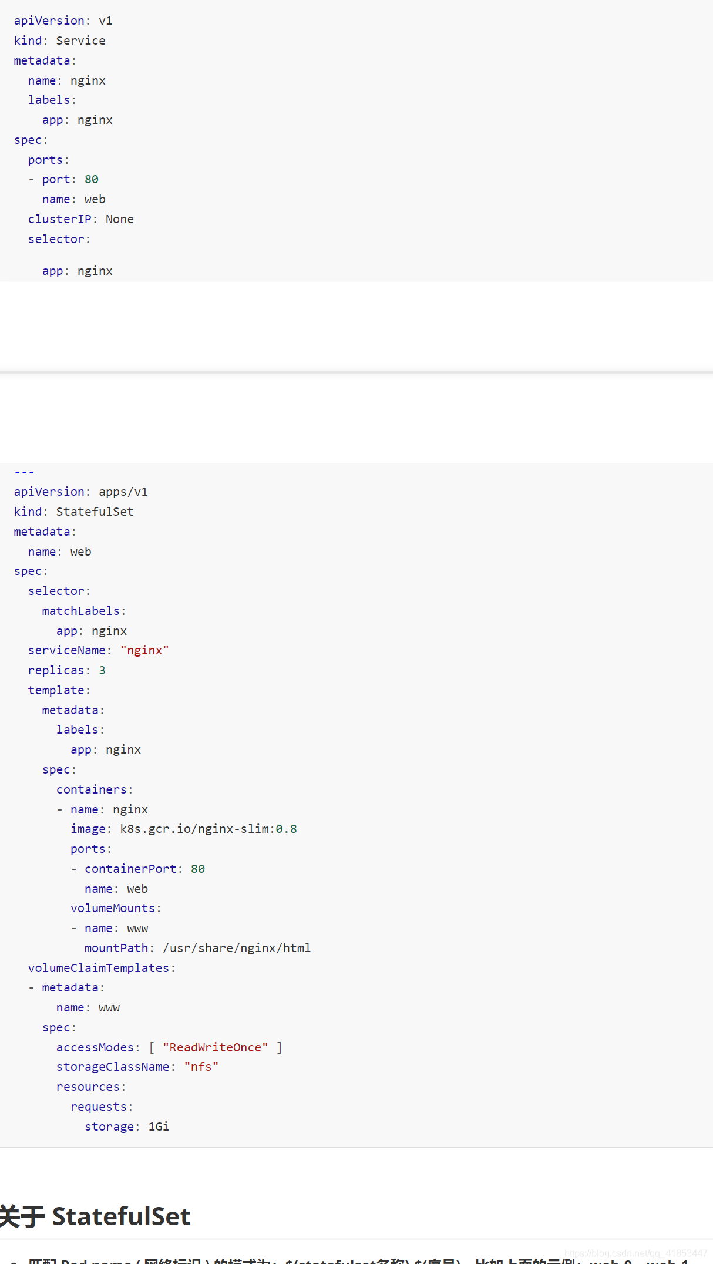713x1264 pixels.
Task: Click 'template:' line
Action: click(x=59, y=690)
